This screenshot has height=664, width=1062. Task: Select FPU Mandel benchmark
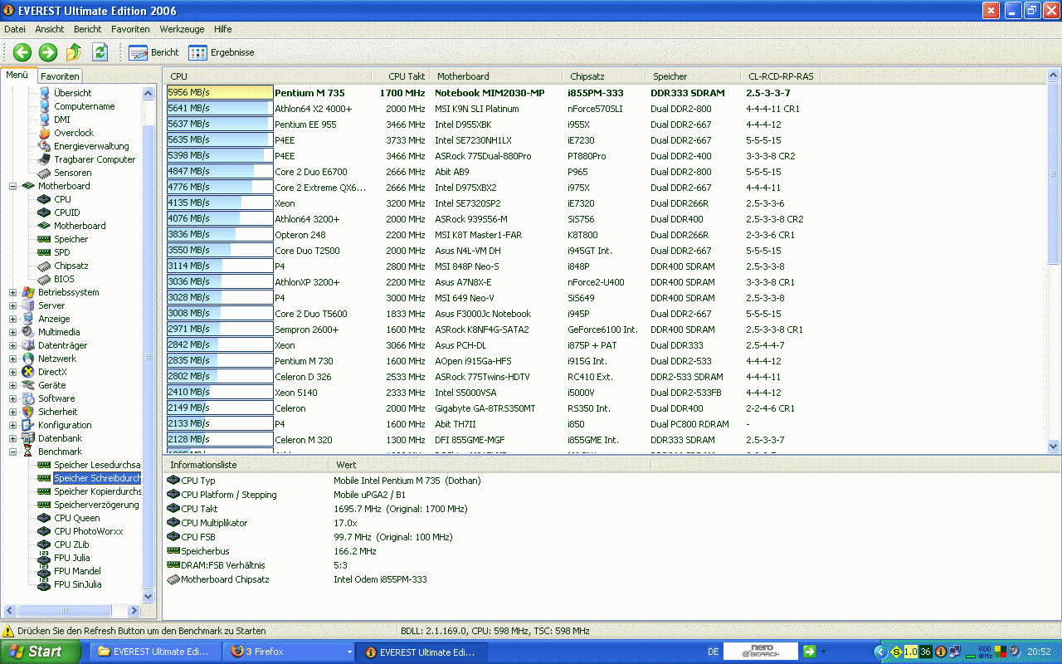coord(77,571)
